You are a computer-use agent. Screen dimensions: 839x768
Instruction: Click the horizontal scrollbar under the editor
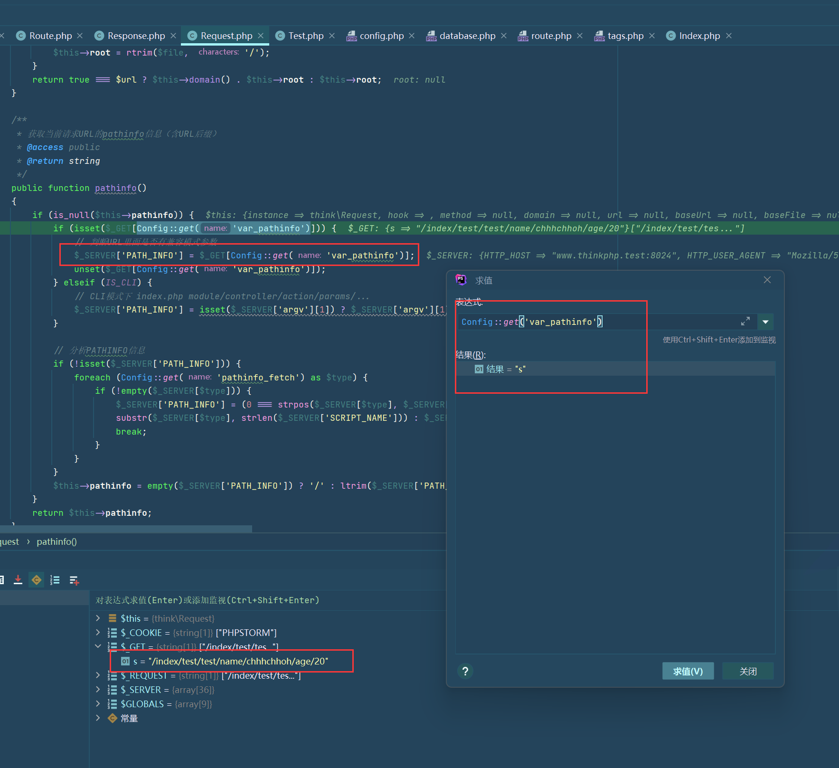click(x=126, y=529)
